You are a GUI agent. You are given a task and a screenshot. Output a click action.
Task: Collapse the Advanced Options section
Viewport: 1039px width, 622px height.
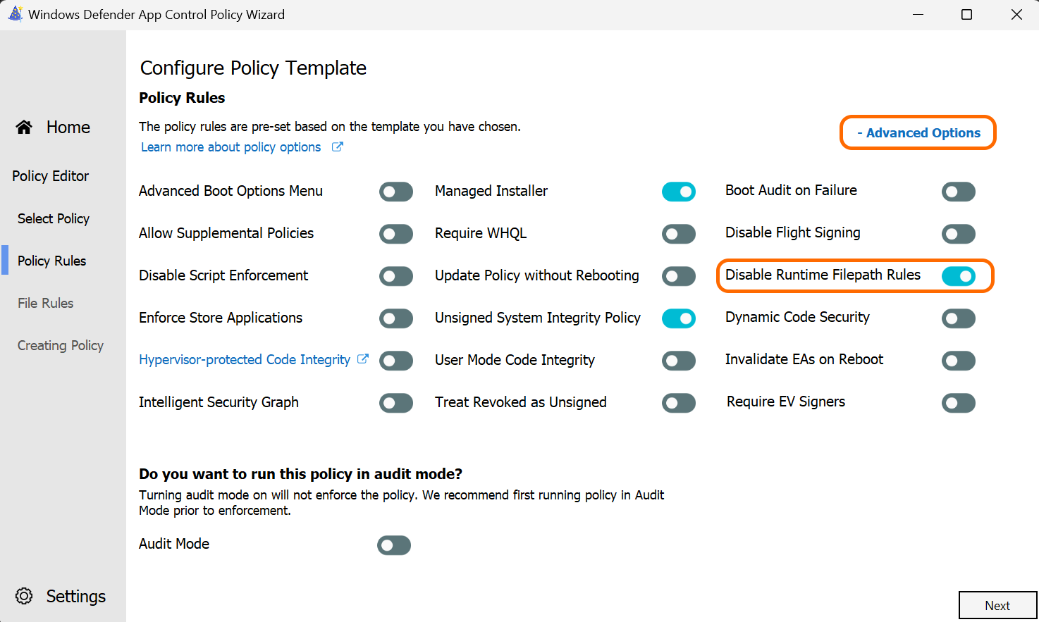[x=918, y=132]
